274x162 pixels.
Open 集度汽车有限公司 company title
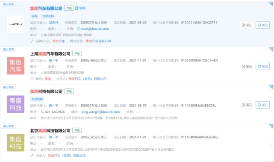pos(46,9)
